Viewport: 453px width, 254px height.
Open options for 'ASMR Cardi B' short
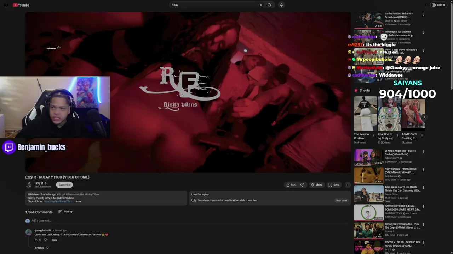[x=422, y=135]
